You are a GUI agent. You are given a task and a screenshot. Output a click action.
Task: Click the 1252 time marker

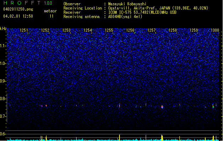(45, 30)
